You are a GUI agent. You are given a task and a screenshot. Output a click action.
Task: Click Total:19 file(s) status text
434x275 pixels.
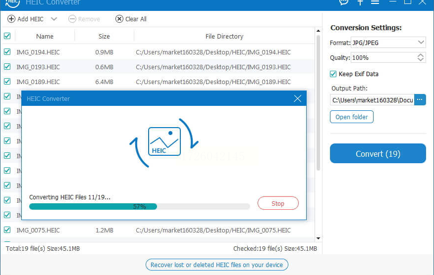tap(43, 248)
